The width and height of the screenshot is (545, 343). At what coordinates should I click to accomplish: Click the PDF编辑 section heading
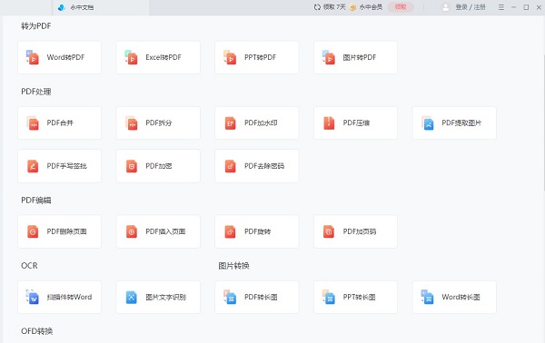pyautogui.click(x=36, y=201)
